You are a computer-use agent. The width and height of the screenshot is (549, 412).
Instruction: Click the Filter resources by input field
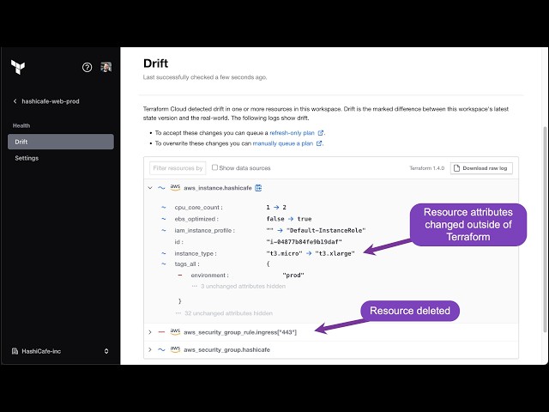click(178, 168)
